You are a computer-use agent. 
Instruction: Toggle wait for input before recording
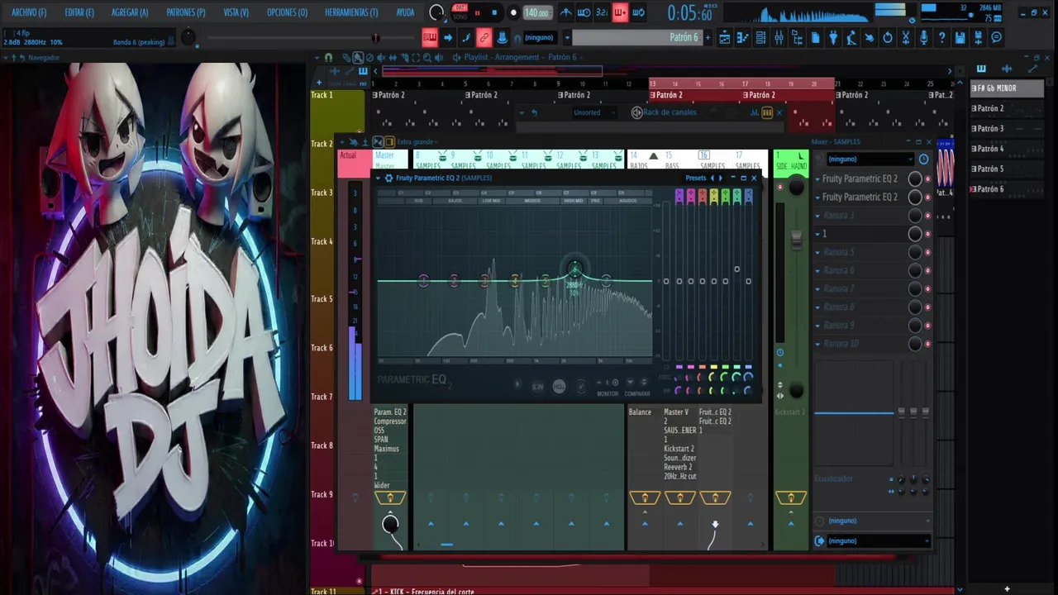pyautogui.click(x=584, y=12)
